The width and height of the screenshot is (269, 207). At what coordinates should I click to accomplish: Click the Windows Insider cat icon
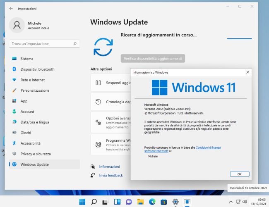coord(98,145)
